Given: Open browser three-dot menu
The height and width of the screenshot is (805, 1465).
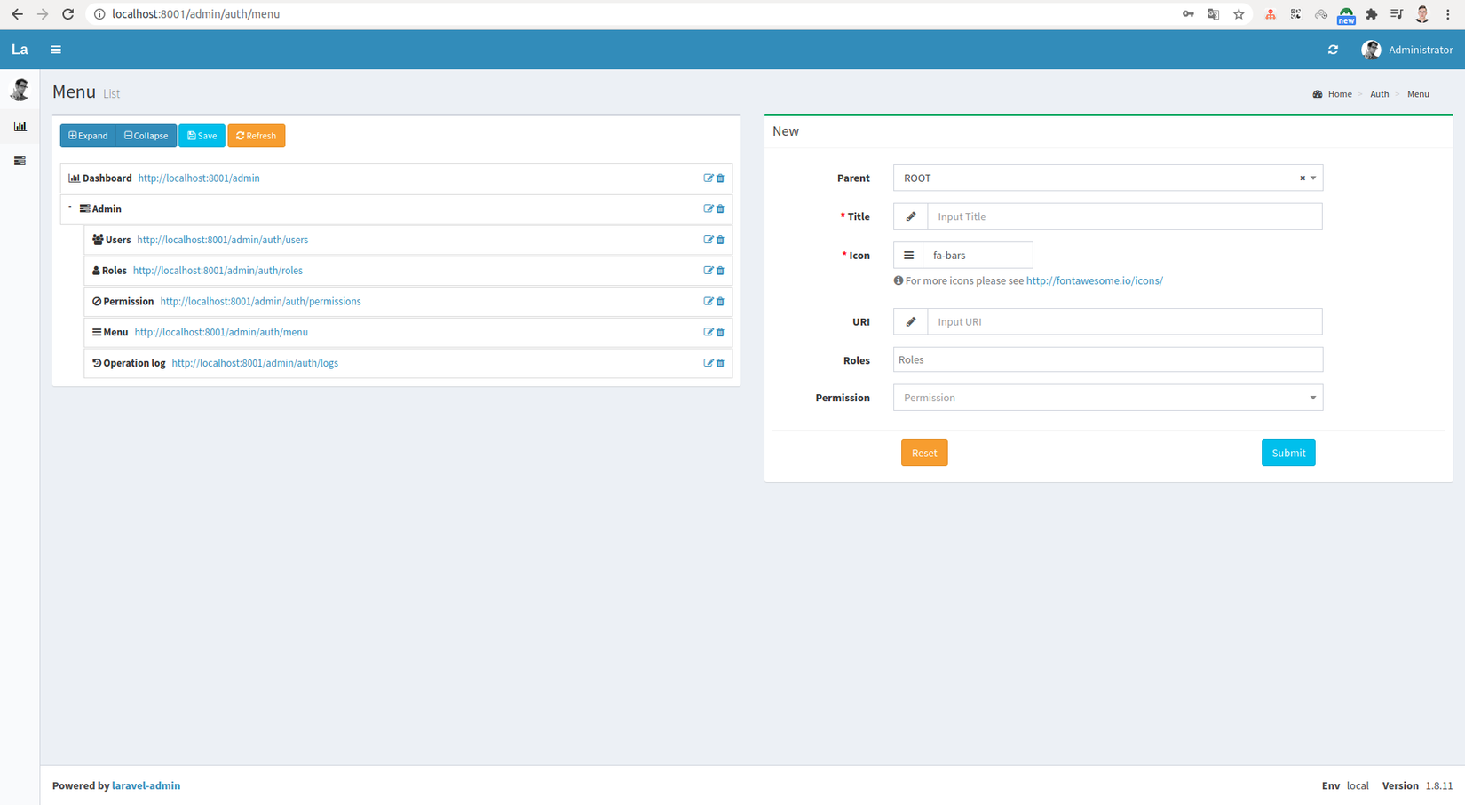Looking at the screenshot, I should [1448, 14].
